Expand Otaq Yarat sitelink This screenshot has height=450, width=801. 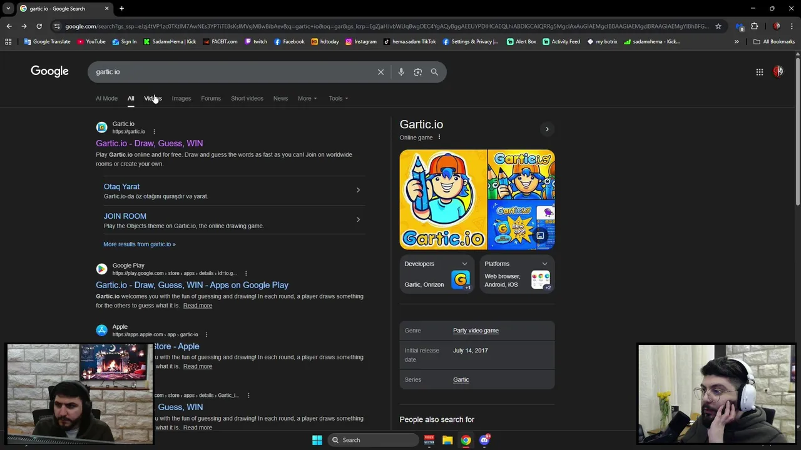358,190
